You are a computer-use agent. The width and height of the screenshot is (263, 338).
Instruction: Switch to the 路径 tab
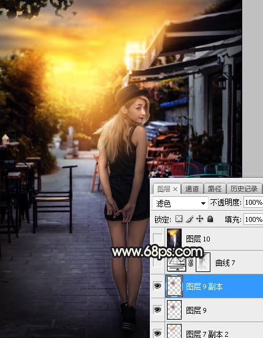pyautogui.click(x=215, y=189)
